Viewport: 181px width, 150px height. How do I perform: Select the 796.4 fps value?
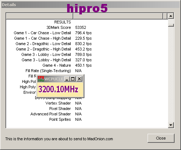(83, 33)
